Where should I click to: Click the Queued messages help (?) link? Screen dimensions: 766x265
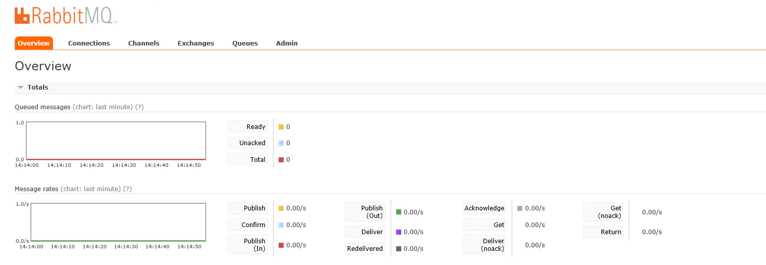pyautogui.click(x=140, y=107)
